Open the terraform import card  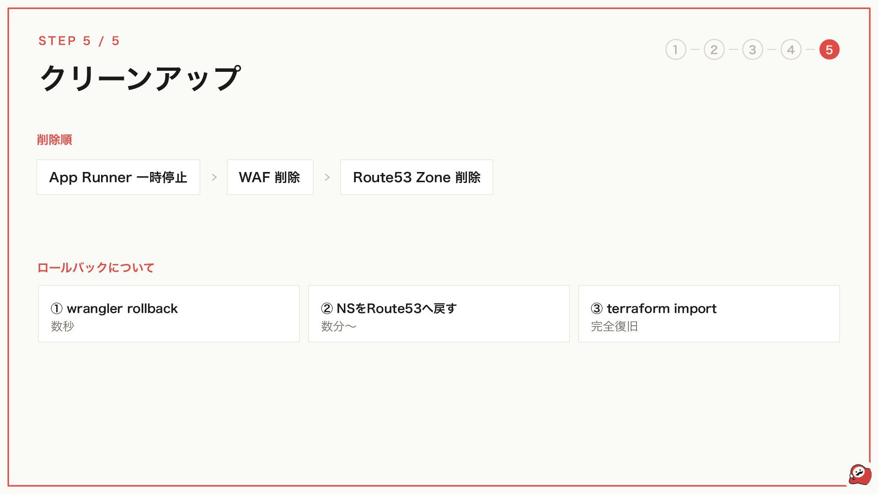pos(709,314)
